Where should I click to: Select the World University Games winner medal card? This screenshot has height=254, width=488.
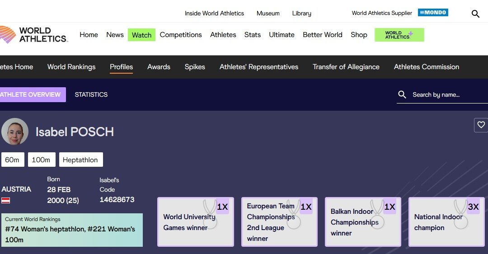(195, 222)
